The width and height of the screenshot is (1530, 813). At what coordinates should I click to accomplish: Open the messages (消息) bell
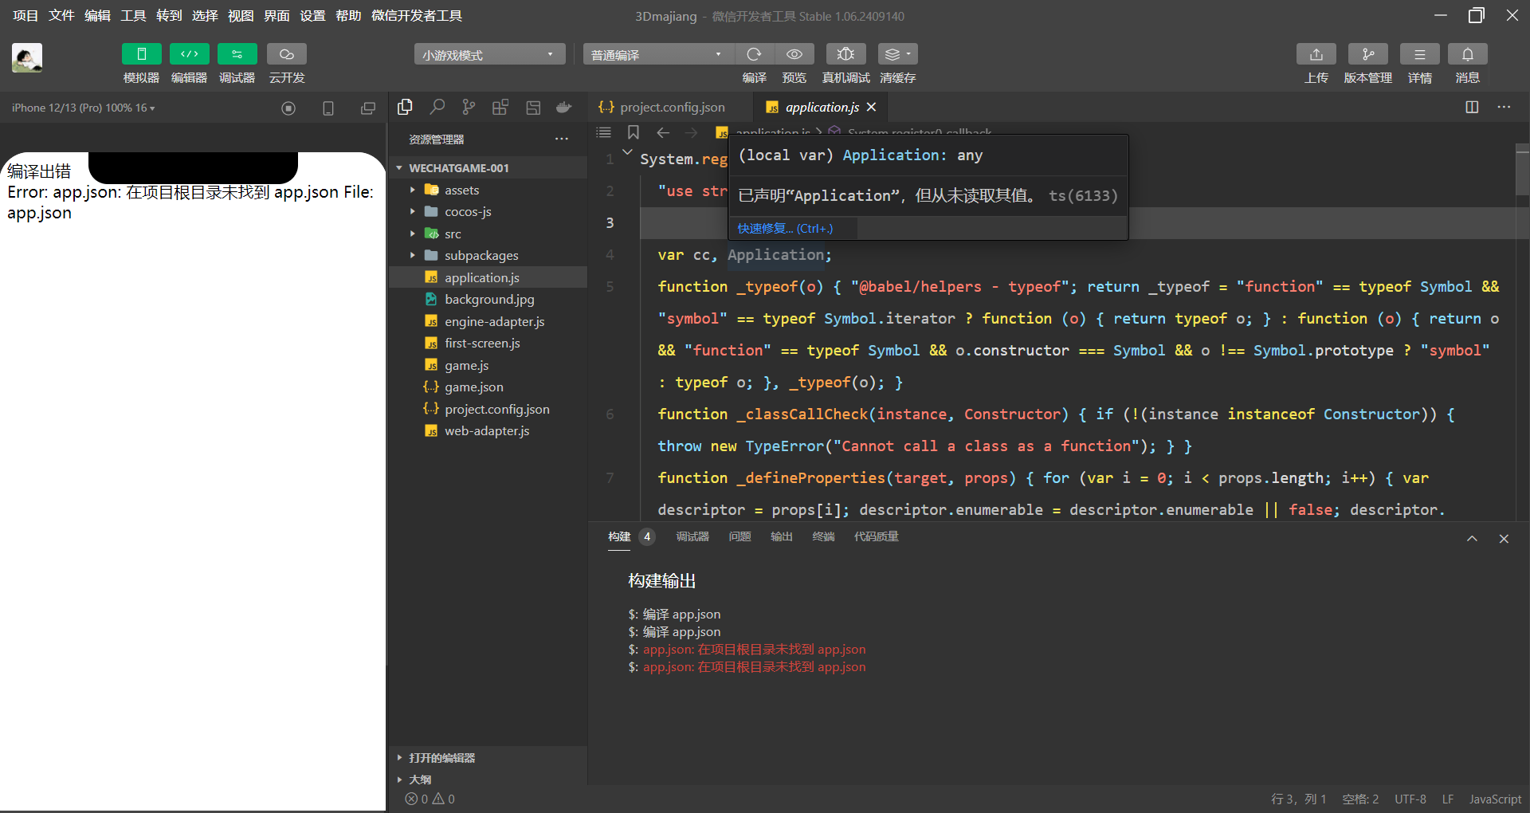coord(1468,54)
